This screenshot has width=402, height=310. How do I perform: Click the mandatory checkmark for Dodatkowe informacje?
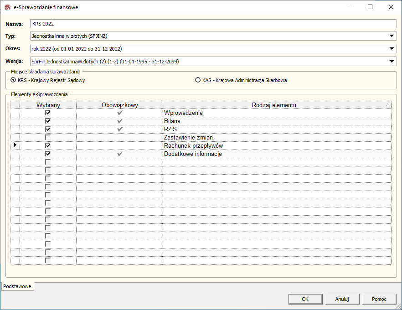[120, 154]
